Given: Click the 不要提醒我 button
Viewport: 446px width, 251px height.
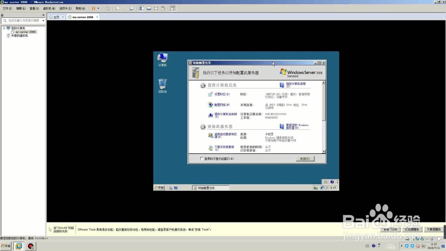Looking at the screenshot, I should 434,230.
